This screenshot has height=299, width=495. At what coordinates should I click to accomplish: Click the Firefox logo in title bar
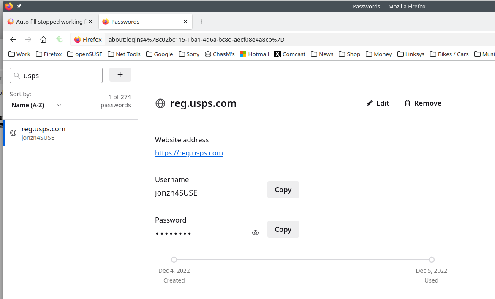click(9, 6)
